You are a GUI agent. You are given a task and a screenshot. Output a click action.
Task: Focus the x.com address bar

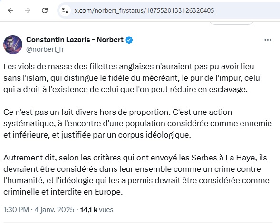point(168,10)
